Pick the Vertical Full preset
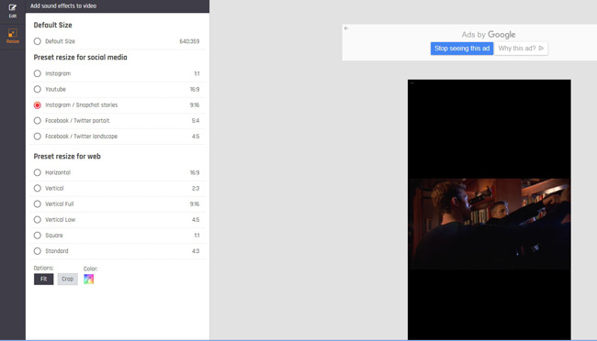The height and width of the screenshot is (341, 597). [38, 203]
